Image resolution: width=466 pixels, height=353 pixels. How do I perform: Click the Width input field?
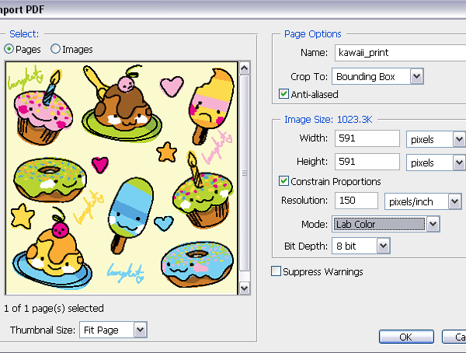click(365, 139)
